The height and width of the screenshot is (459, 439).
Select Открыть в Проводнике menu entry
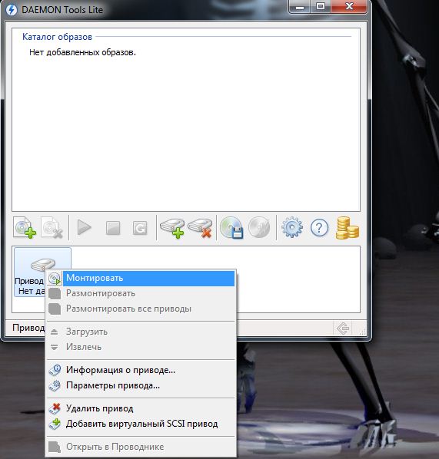pos(141,447)
